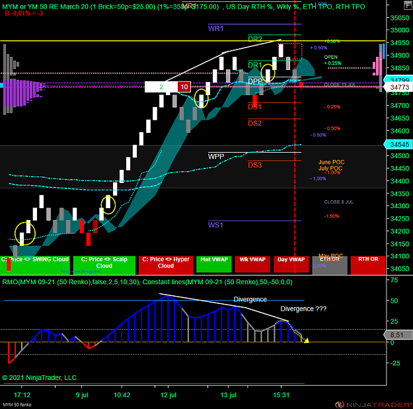Click the white 34773 current price marker

(x=398, y=87)
